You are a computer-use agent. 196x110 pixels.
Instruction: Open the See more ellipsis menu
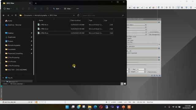[x=77, y=9]
